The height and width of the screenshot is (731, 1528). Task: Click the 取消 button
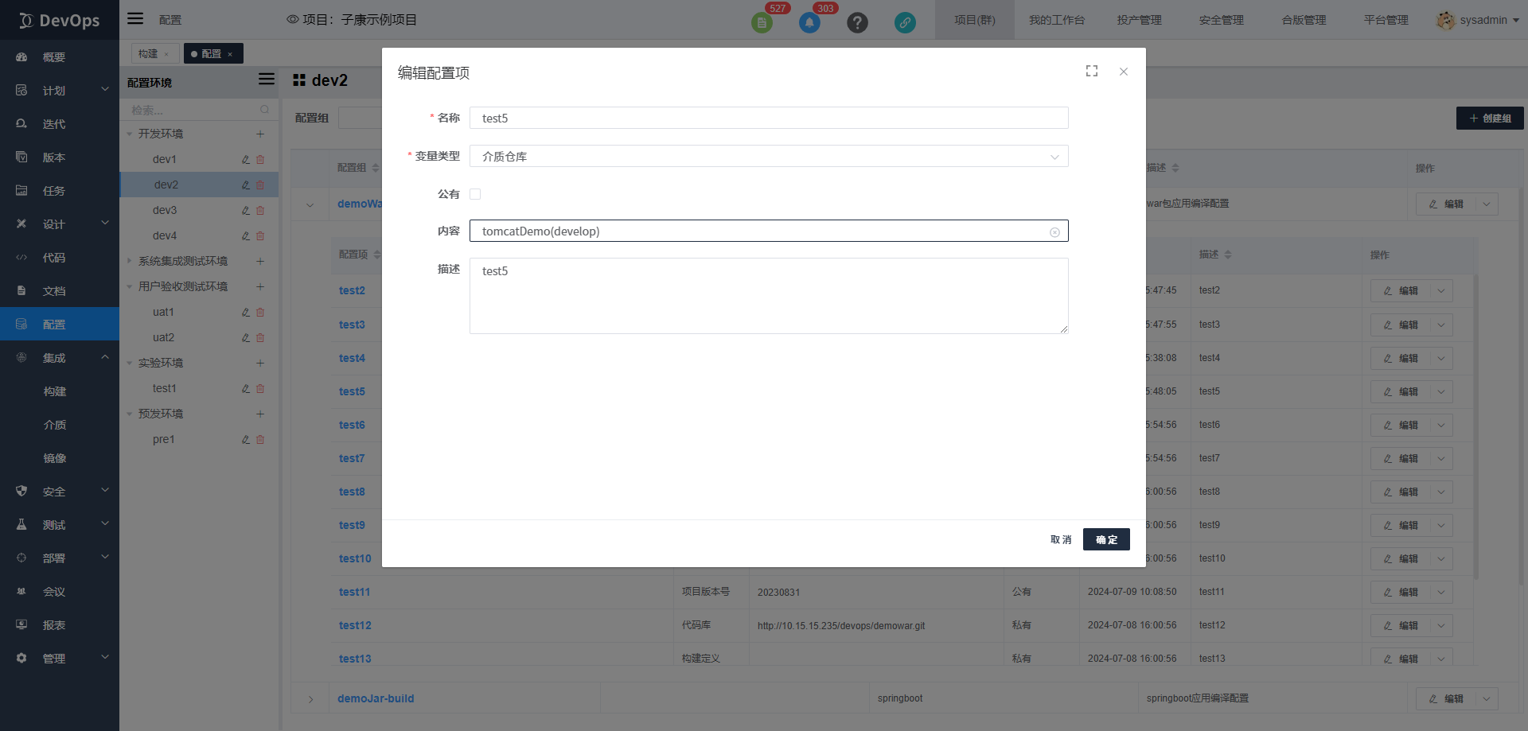(1060, 539)
